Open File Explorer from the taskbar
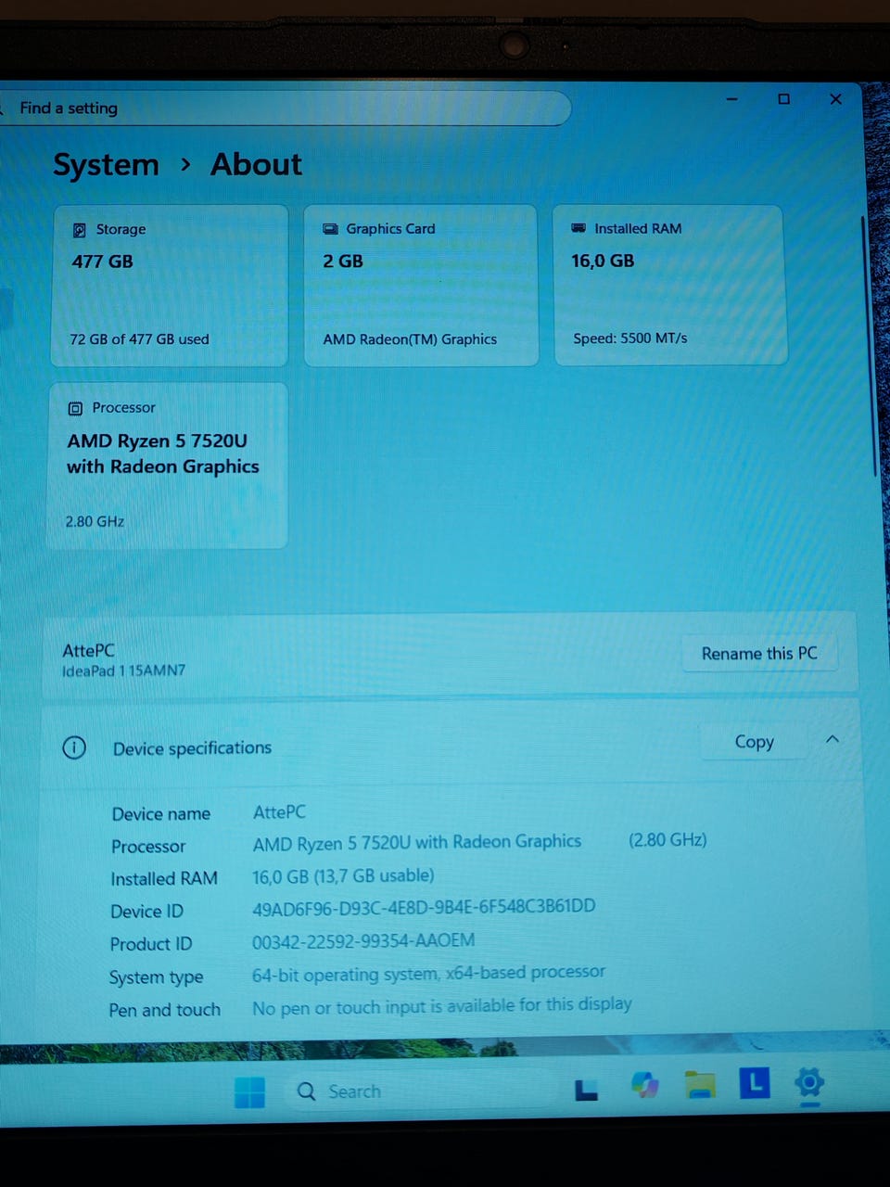Image resolution: width=890 pixels, height=1187 pixels. [x=700, y=1084]
